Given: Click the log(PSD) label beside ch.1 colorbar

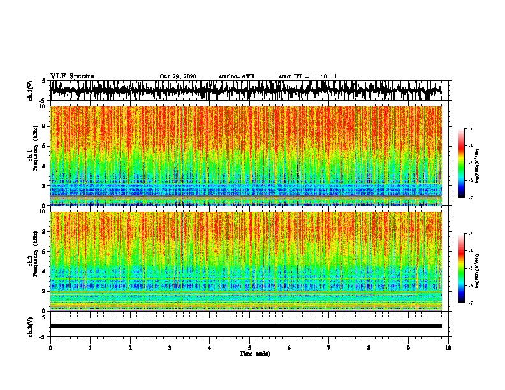Looking at the screenshot, I should (478, 166).
